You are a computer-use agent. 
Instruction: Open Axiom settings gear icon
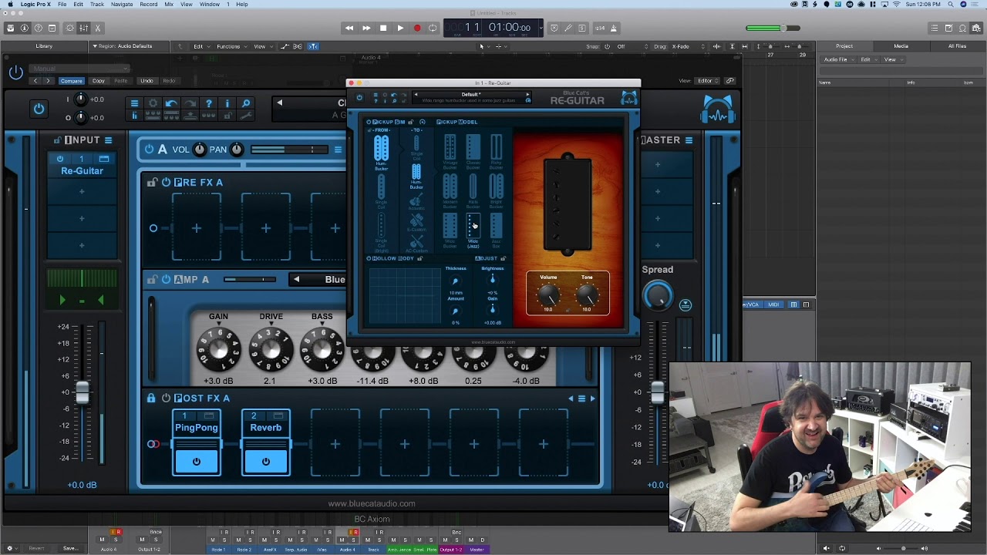pos(153,103)
